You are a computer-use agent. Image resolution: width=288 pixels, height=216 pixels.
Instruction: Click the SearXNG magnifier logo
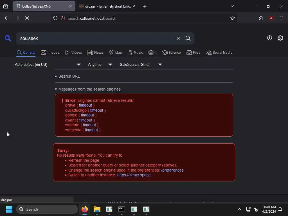click(8, 38)
